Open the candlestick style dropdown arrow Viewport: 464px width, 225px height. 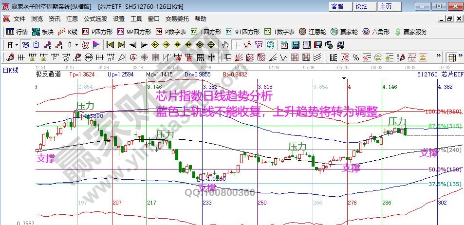[76, 45]
